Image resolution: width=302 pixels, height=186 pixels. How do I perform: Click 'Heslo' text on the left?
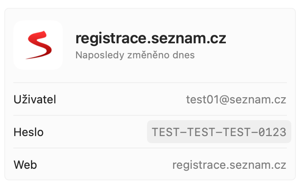click(28, 132)
